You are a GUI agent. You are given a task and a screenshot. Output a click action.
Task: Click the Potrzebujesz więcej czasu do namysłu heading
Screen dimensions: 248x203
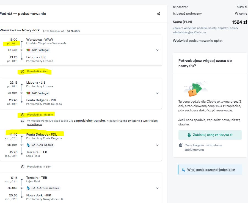[x=205, y=63]
